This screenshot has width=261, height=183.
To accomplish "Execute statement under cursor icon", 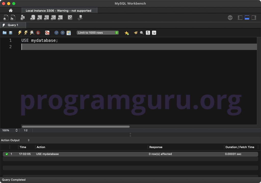I will (x=26, y=33).
